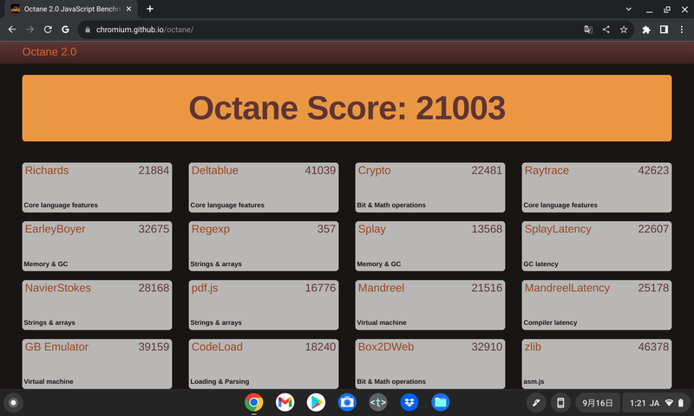Toggle the side panel icon
Viewport: 694px width, 416px height.
click(664, 29)
